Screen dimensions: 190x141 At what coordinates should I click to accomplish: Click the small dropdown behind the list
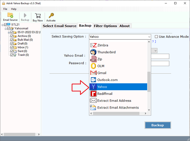tap(155, 51)
